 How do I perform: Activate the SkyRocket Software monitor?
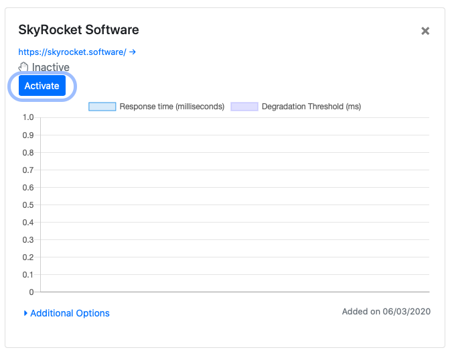[42, 86]
